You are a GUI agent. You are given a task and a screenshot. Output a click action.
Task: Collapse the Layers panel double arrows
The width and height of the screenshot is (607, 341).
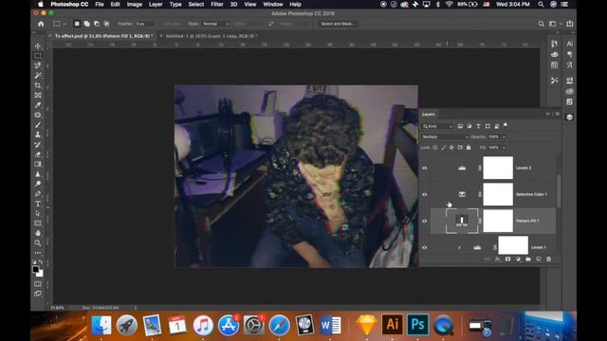point(548,114)
